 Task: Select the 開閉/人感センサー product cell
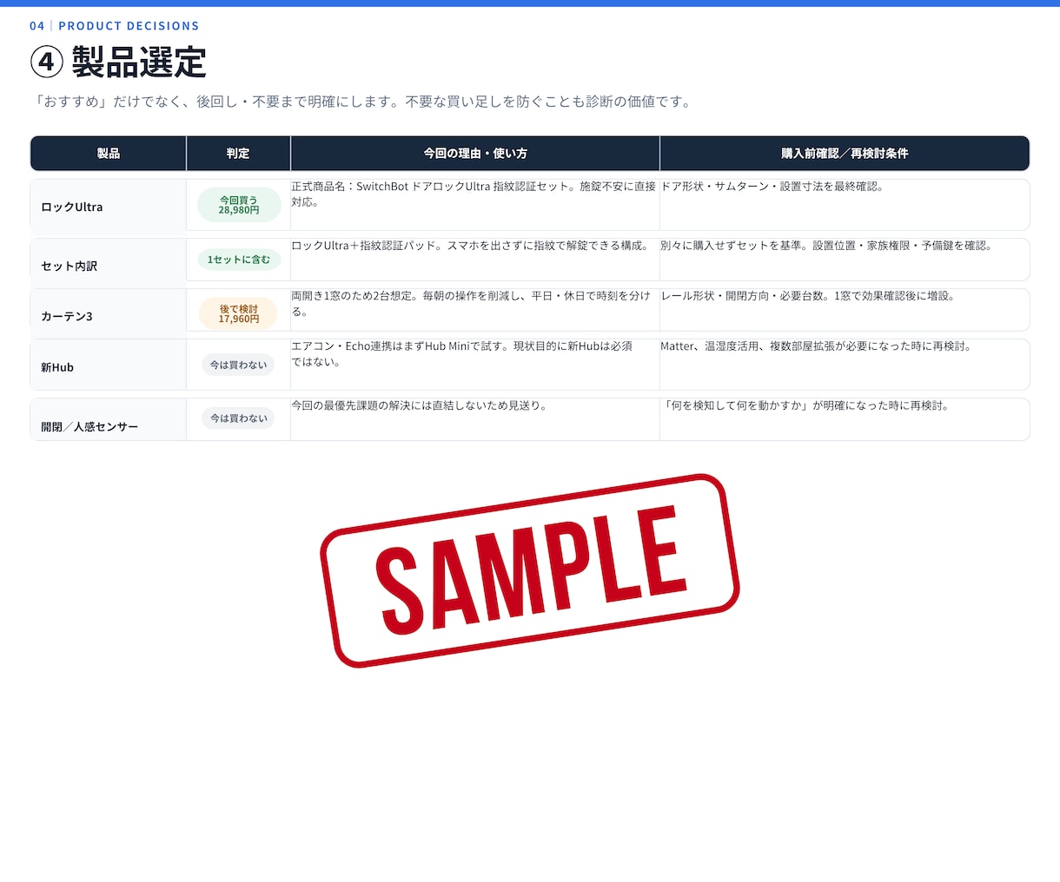(109, 420)
